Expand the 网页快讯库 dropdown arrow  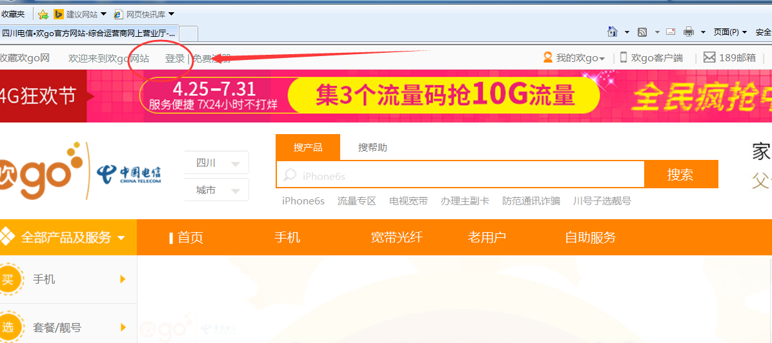coord(171,14)
